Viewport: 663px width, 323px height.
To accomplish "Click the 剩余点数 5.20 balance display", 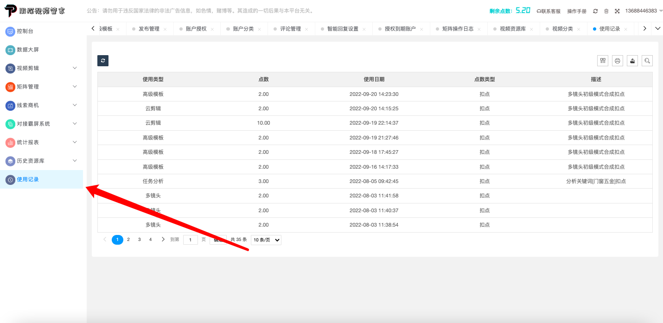I will pyautogui.click(x=510, y=10).
